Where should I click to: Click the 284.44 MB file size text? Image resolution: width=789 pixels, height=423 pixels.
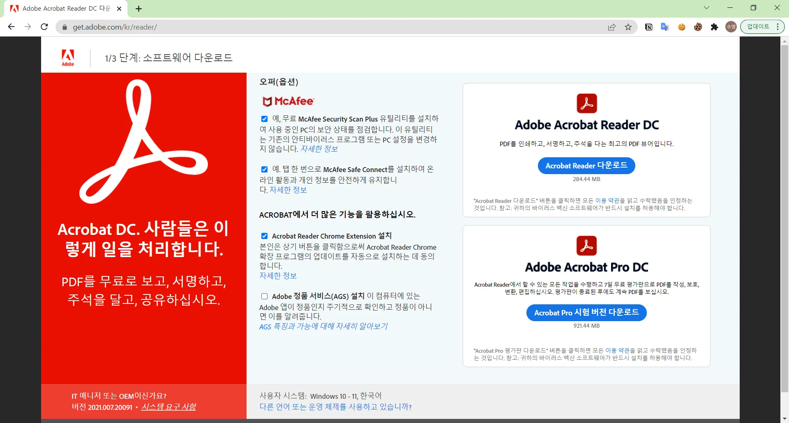pyautogui.click(x=586, y=179)
